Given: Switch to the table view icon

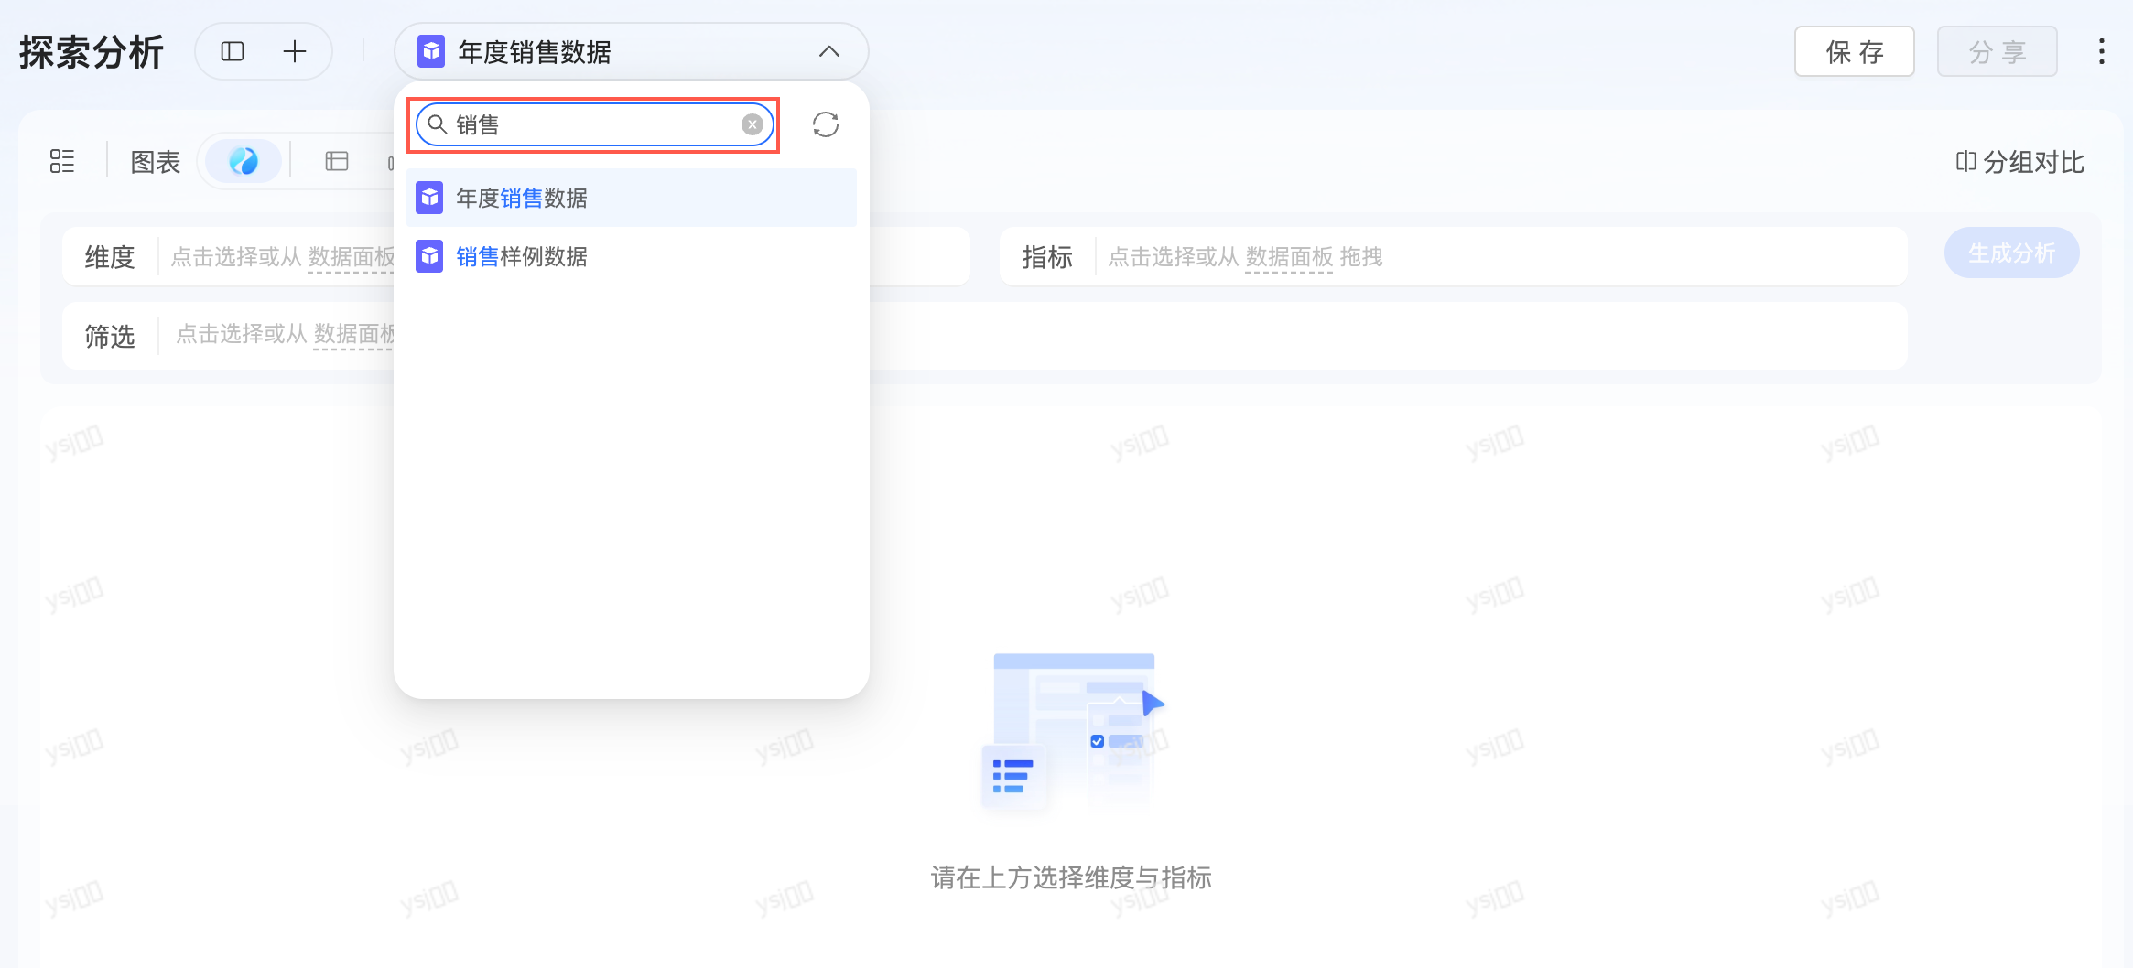Looking at the screenshot, I should click(x=337, y=162).
